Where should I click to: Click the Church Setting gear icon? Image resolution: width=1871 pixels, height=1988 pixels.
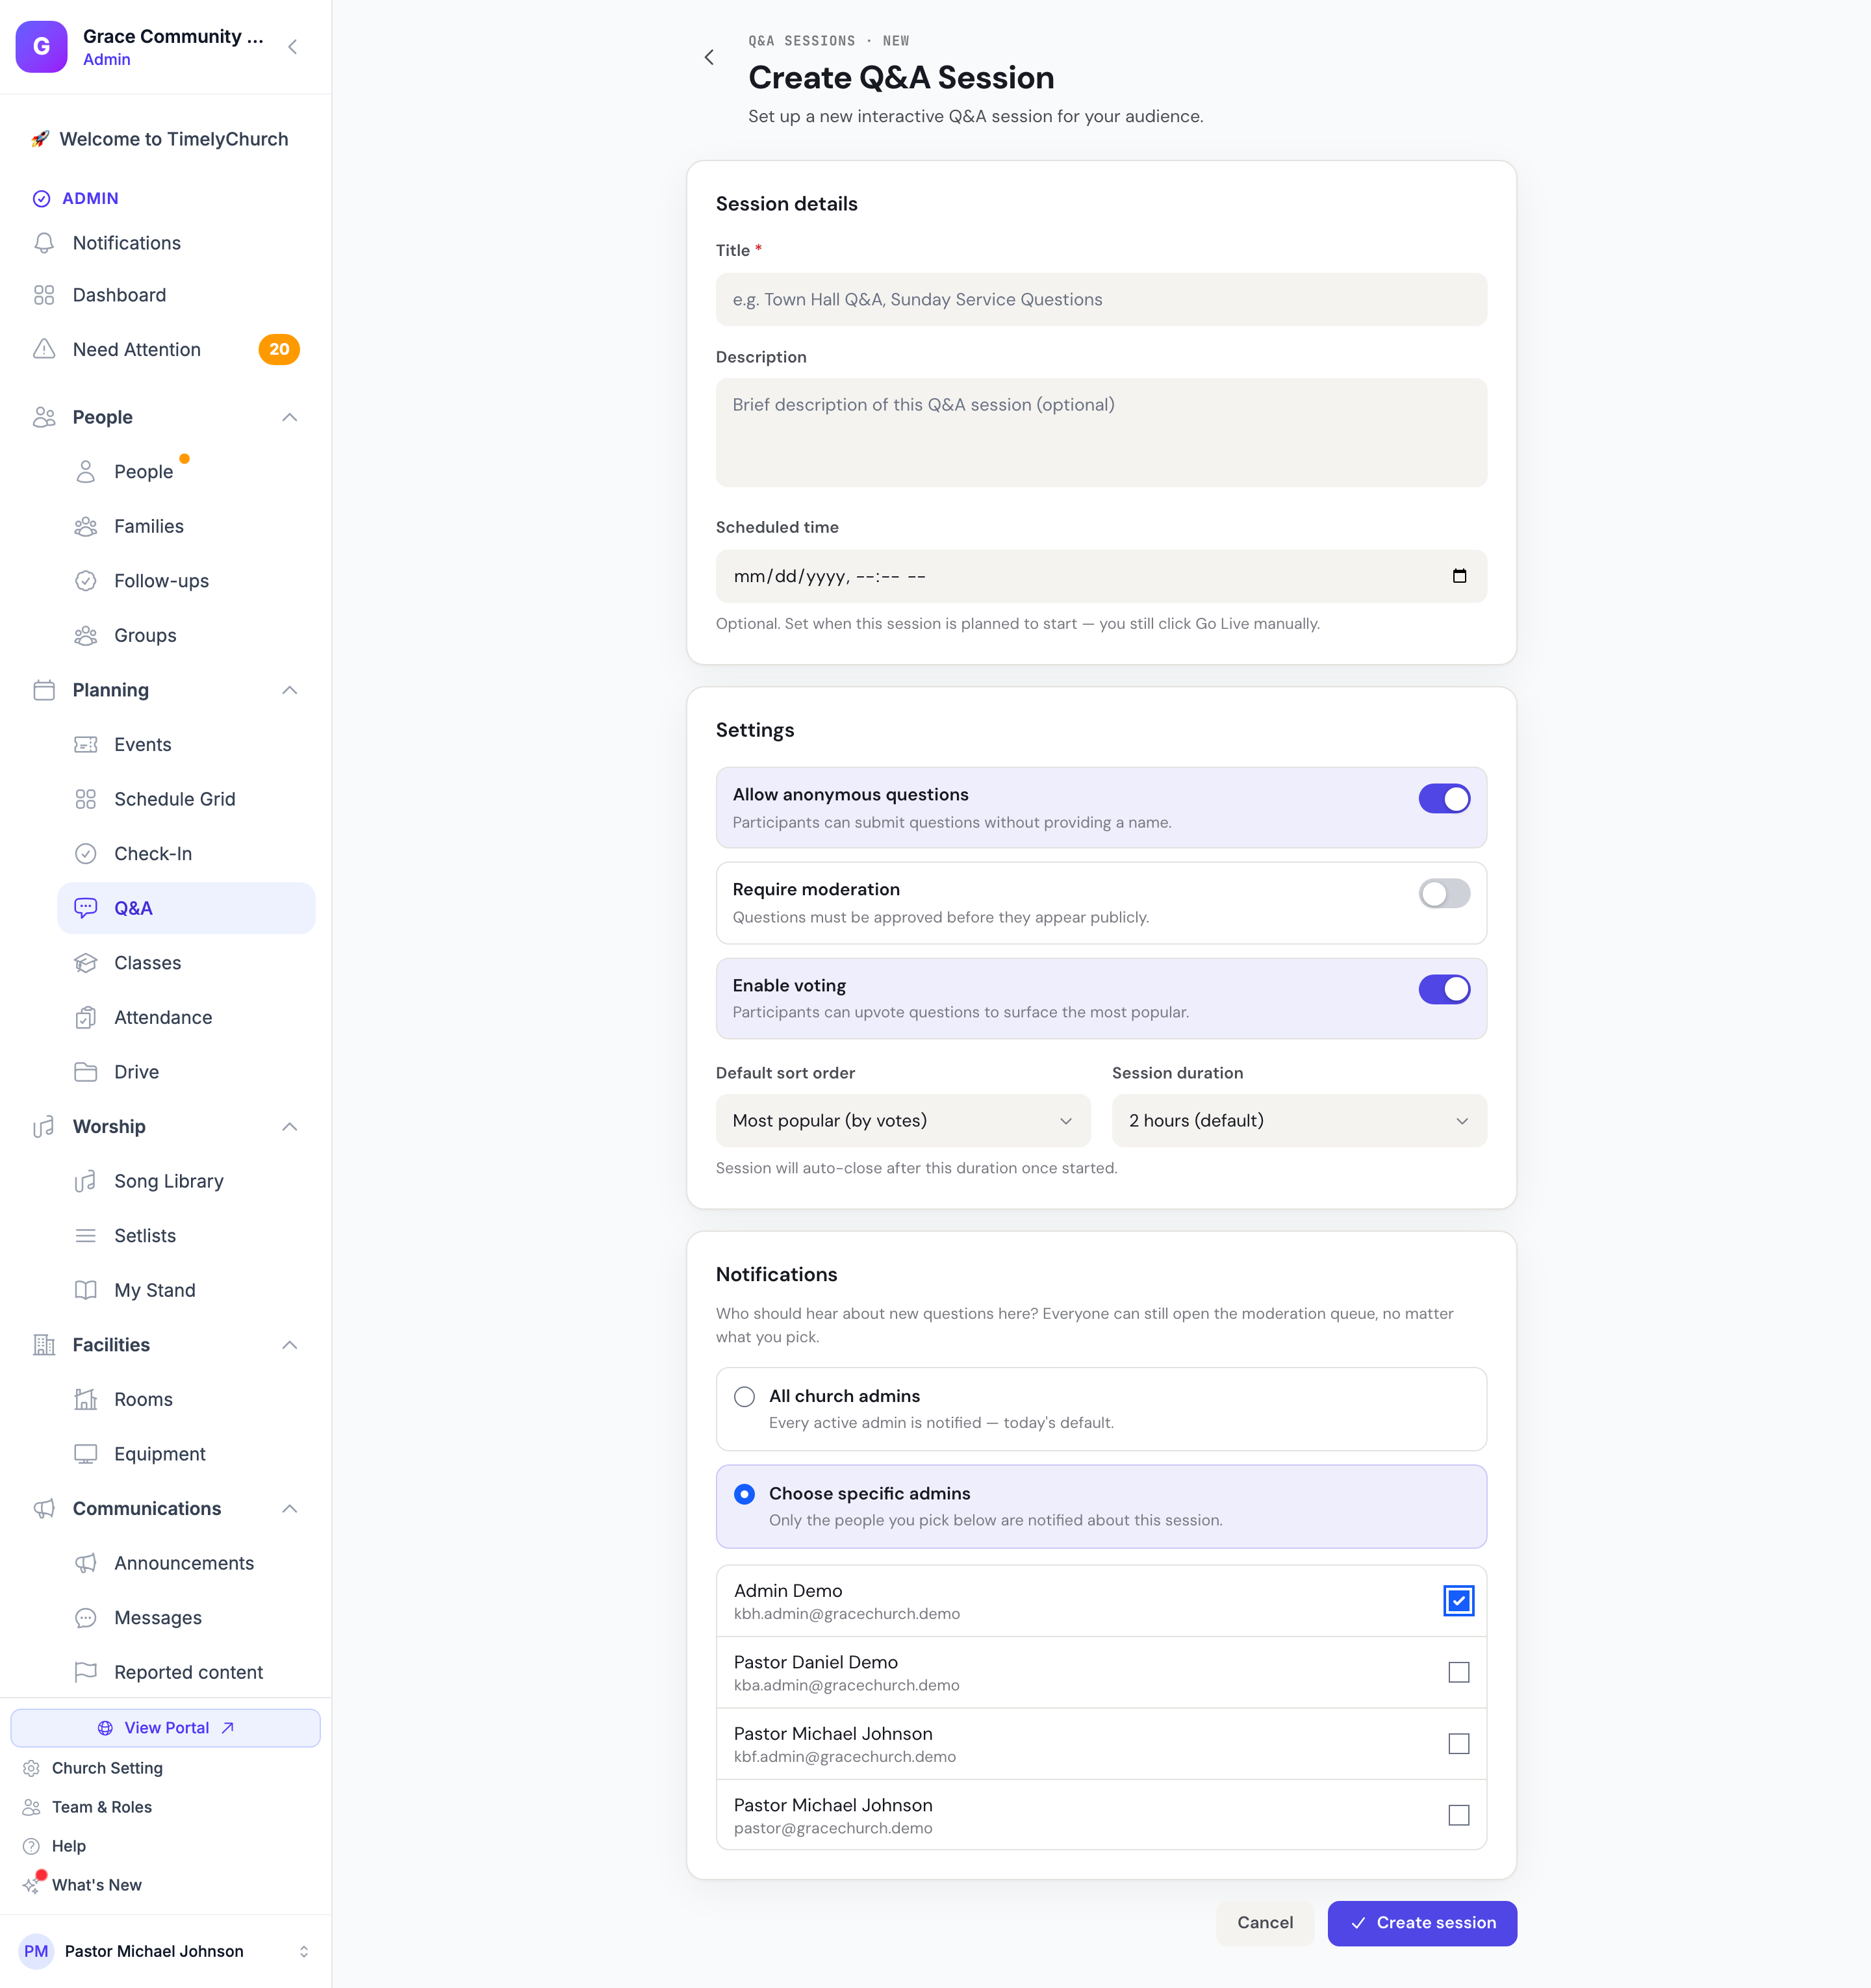tap(32, 1768)
